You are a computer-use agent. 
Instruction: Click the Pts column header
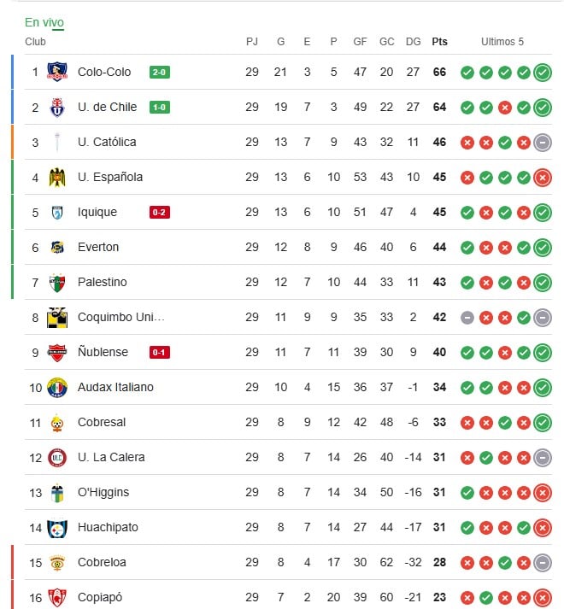tap(439, 42)
